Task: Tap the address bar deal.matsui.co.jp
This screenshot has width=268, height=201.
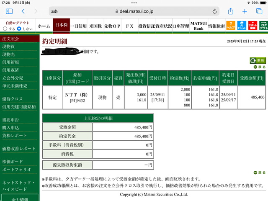Action: [134, 11]
